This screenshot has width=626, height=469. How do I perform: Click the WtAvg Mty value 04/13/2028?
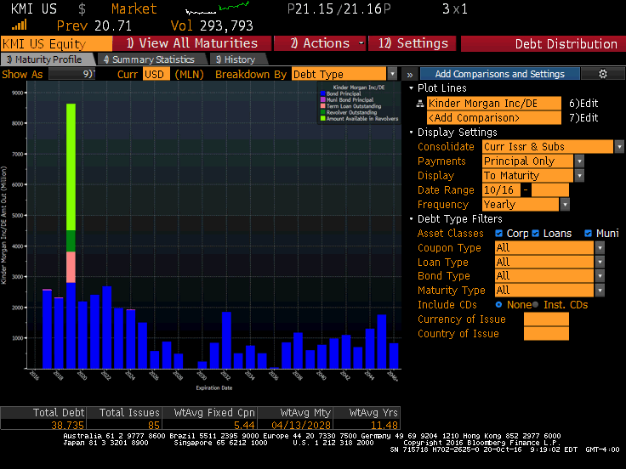pyautogui.click(x=301, y=425)
